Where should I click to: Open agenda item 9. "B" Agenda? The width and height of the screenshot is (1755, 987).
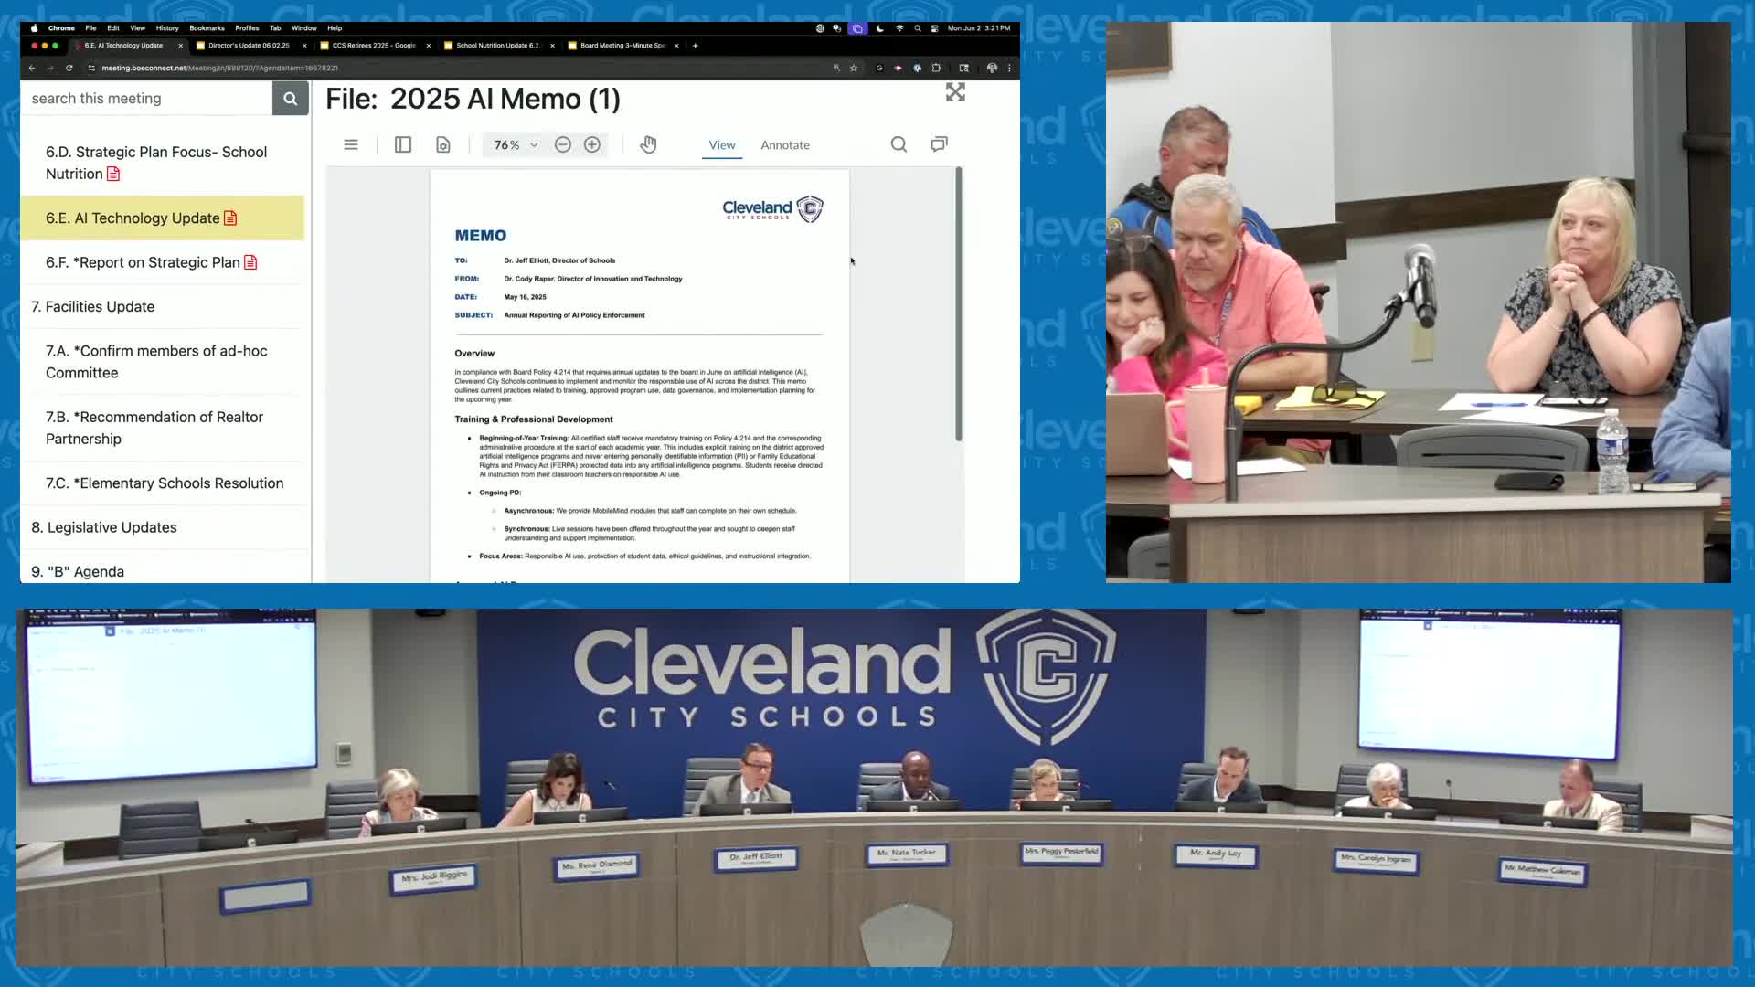pos(163,571)
